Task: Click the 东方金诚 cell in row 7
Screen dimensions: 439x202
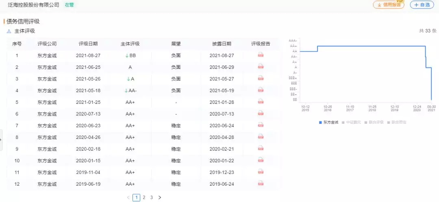Action: (x=47, y=126)
